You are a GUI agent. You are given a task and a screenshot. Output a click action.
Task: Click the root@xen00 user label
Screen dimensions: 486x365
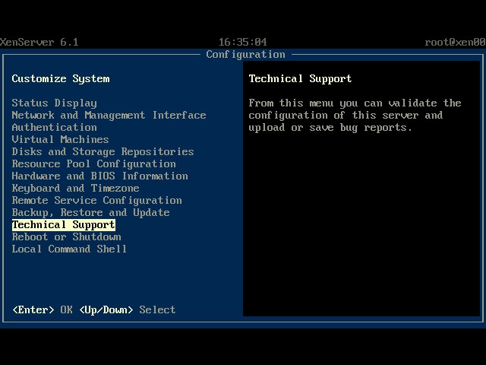point(455,42)
